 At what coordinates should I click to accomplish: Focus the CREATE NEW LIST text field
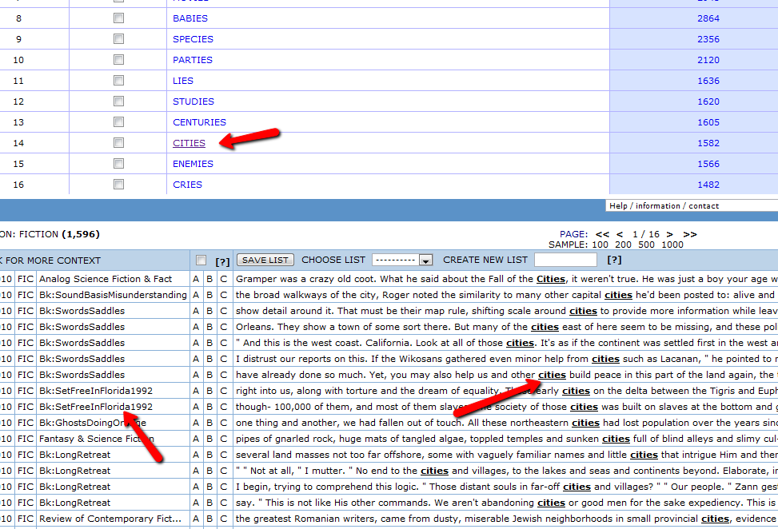click(565, 260)
